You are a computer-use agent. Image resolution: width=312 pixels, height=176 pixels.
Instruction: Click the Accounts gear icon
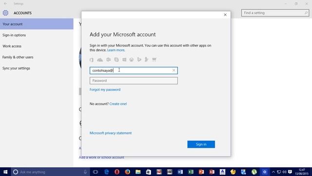coord(5,13)
